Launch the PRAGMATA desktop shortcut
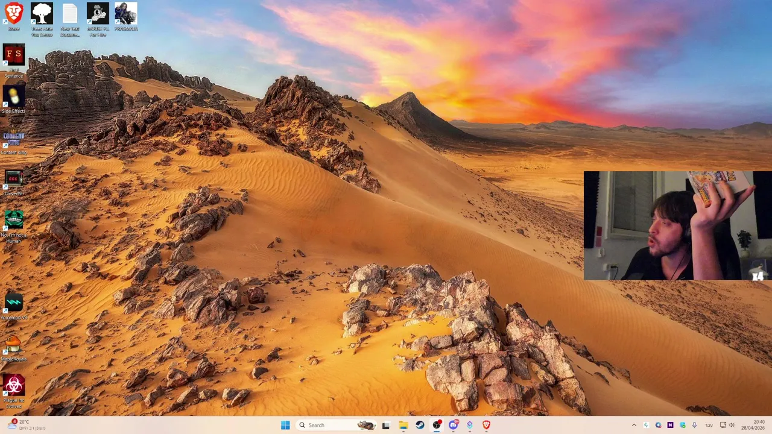The height and width of the screenshot is (434, 772). (x=126, y=17)
